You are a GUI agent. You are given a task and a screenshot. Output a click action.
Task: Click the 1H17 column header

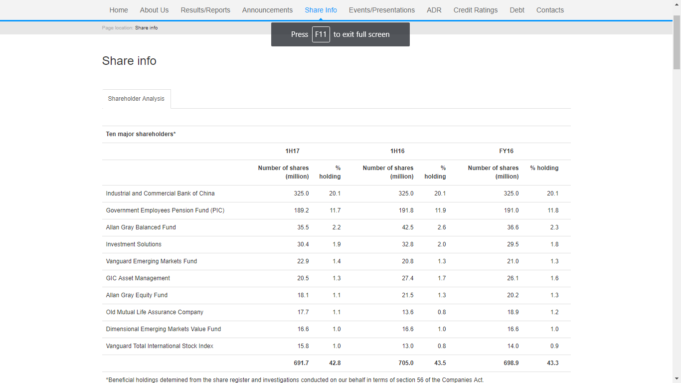[x=293, y=151]
